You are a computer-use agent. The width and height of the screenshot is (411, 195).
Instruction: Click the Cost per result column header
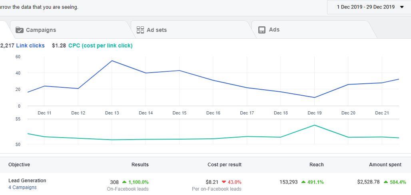coord(224,165)
